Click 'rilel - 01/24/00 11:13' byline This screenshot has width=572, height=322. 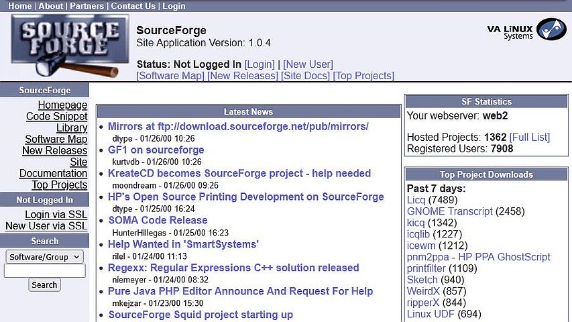click(x=150, y=256)
